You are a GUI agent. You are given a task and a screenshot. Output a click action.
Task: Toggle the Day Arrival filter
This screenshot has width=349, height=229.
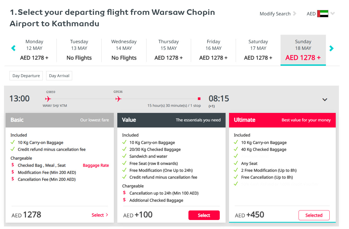(x=59, y=76)
